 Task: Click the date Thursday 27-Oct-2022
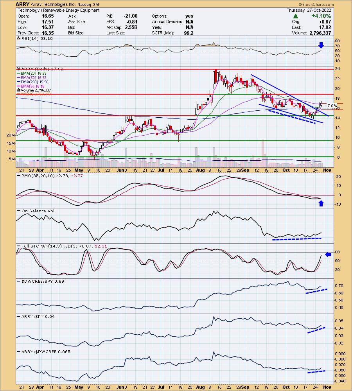click(309, 10)
